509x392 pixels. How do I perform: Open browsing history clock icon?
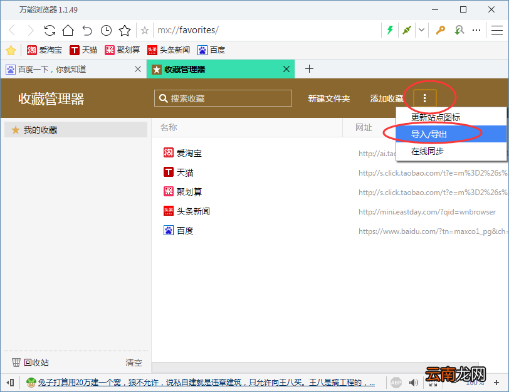click(106, 30)
